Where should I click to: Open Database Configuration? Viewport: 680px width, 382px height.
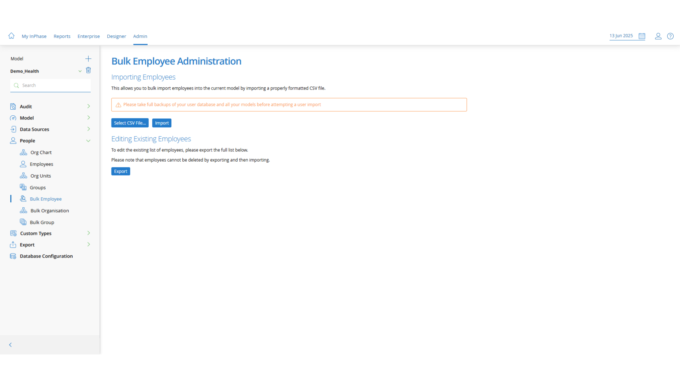pos(46,256)
